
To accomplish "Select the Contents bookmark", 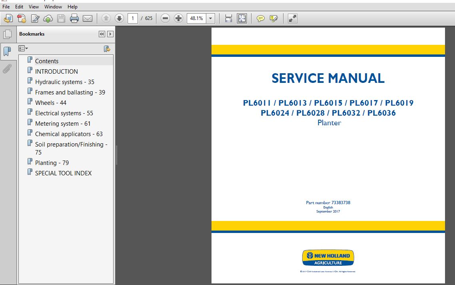I will tap(47, 61).
